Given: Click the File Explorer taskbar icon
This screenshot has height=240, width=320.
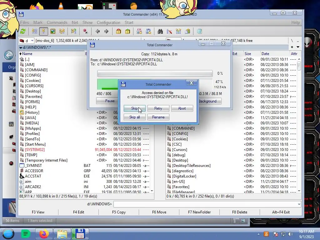Looking at the screenshot, I should tap(62, 234).
